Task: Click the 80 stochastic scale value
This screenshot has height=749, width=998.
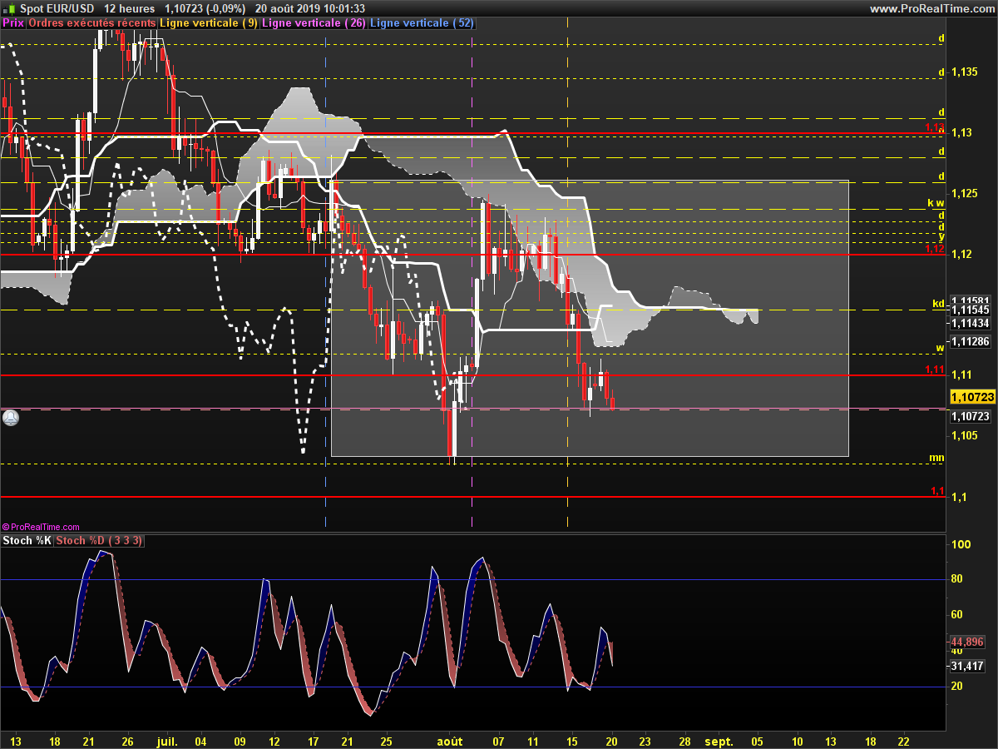Action: (x=958, y=579)
